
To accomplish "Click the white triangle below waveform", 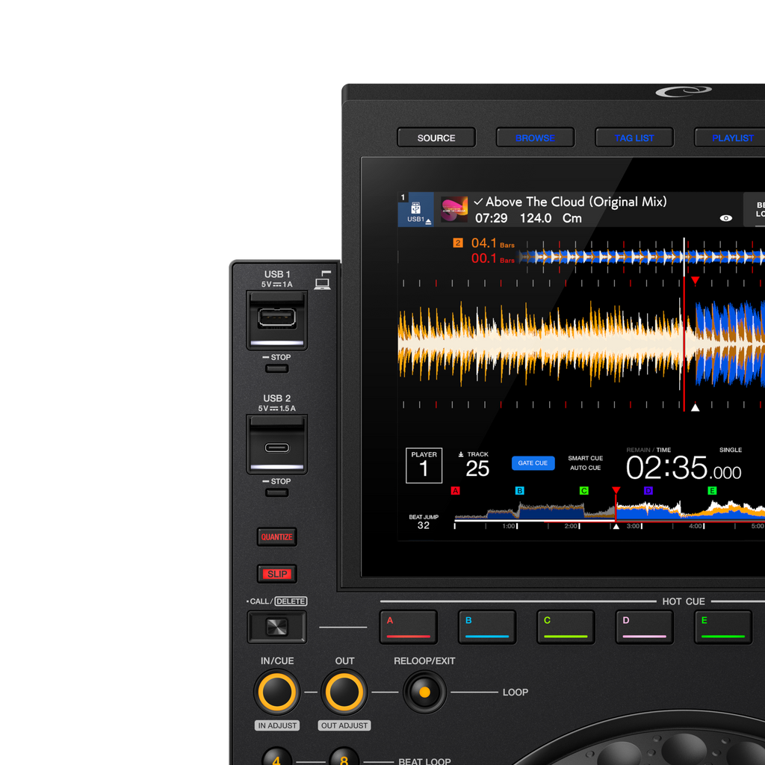I will pyautogui.click(x=696, y=407).
